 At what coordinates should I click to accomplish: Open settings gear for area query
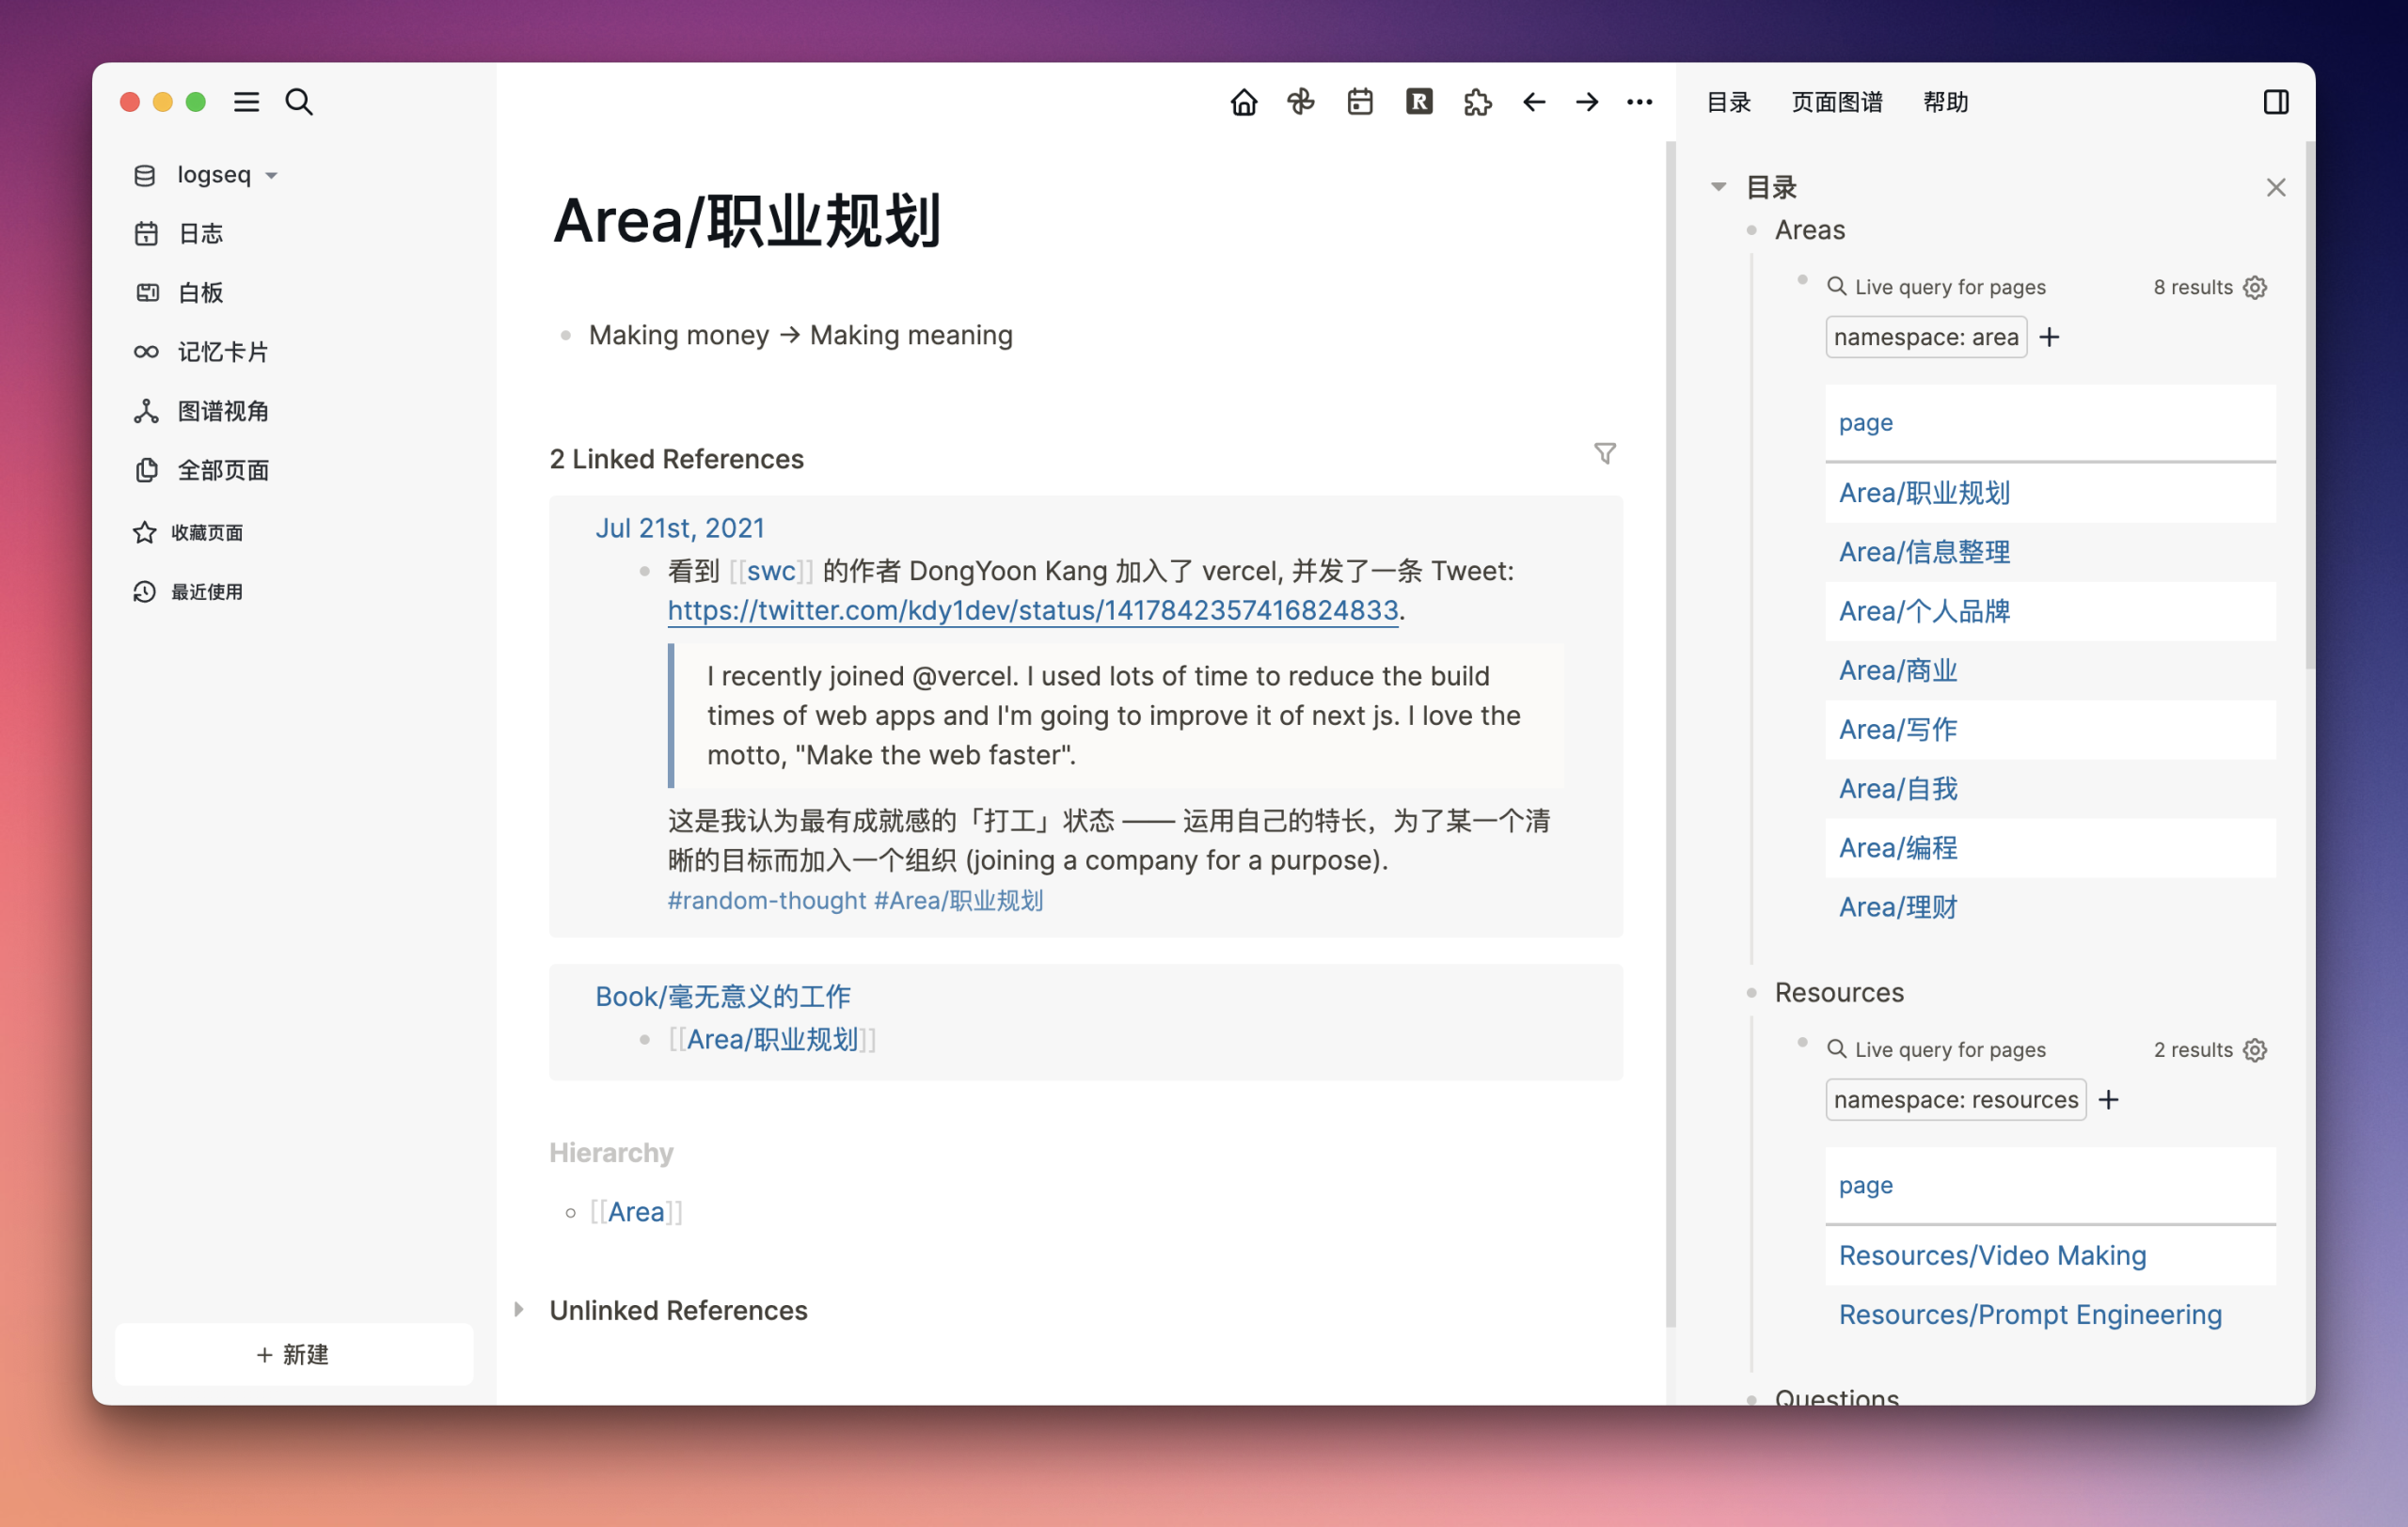[x=2255, y=288]
